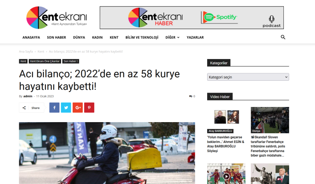Share article on Google Plus
This screenshot has height=184, width=315.
point(78,107)
